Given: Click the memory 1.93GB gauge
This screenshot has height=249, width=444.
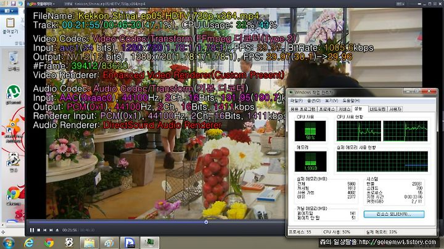Looking at the screenshot, I should coord(310,161).
